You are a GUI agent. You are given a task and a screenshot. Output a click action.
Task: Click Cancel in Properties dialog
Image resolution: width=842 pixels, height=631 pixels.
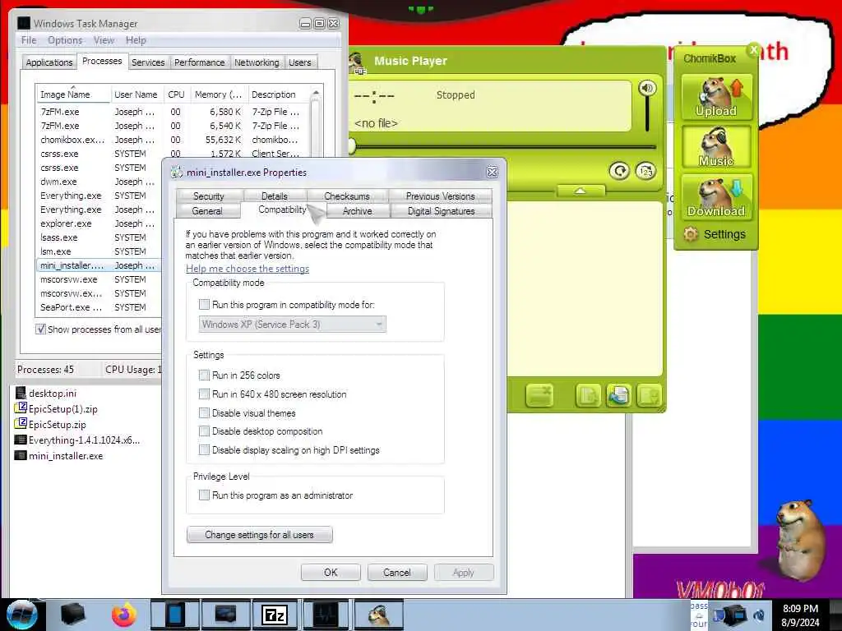coord(397,573)
